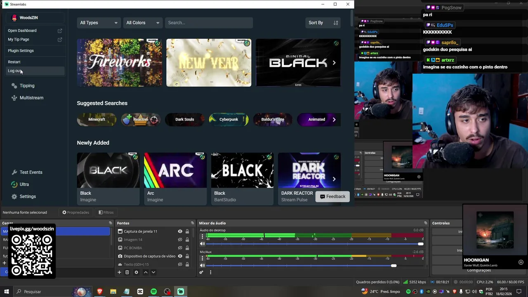
Task: Show more Suggested Searches with arrow
Action: (334, 120)
